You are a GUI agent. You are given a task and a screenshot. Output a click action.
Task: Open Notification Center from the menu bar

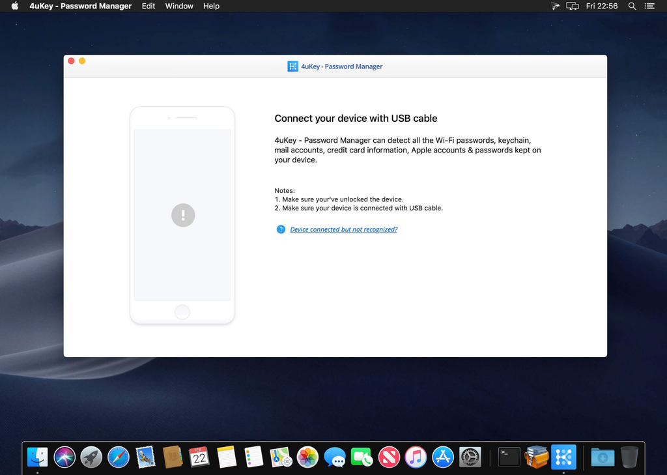[649, 6]
